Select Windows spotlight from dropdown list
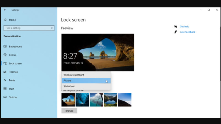221x124 pixels. [x=74, y=75]
